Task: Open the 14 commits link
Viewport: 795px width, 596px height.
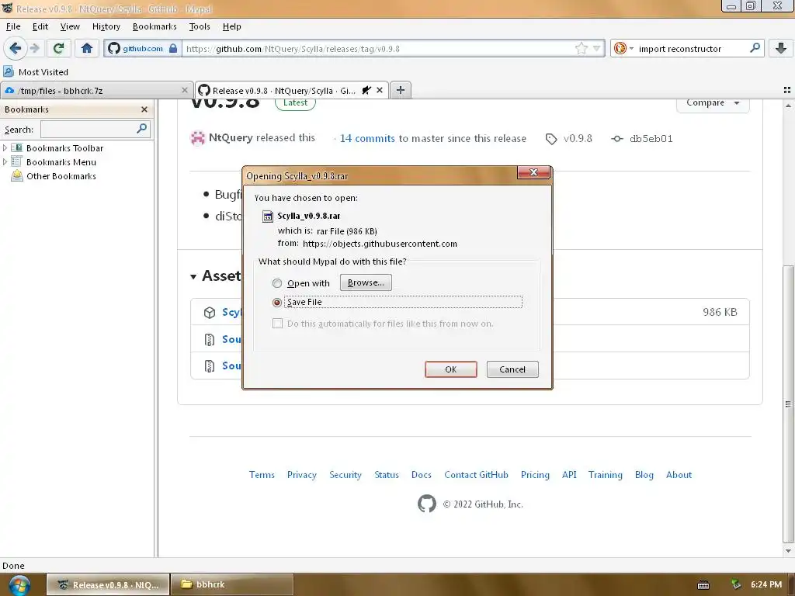Action: click(367, 138)
